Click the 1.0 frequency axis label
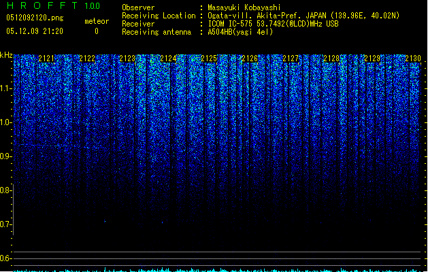The height and width of the screenshot is (272, 428). coord(6,122)
